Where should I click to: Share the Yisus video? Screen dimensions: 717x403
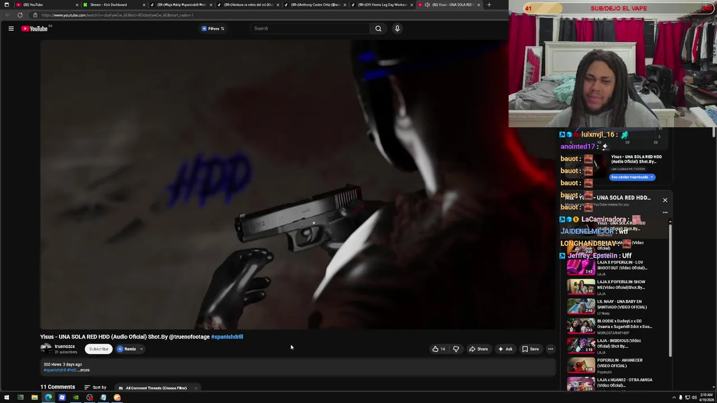click(x=478, y=349)
